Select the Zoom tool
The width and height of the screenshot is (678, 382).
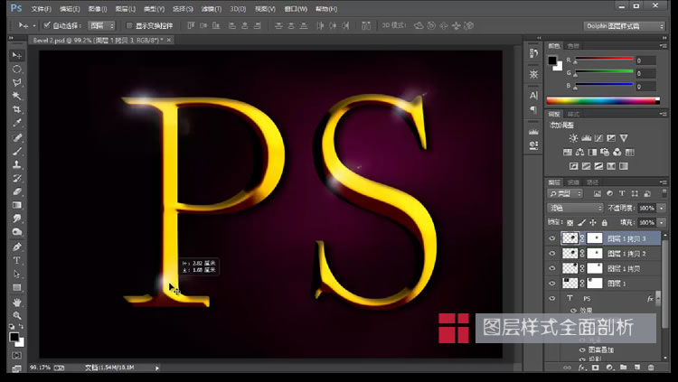[x=17, y=315]
